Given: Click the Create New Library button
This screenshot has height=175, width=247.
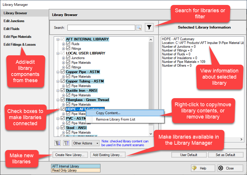Looking at the screenshot, I should 70,155.
